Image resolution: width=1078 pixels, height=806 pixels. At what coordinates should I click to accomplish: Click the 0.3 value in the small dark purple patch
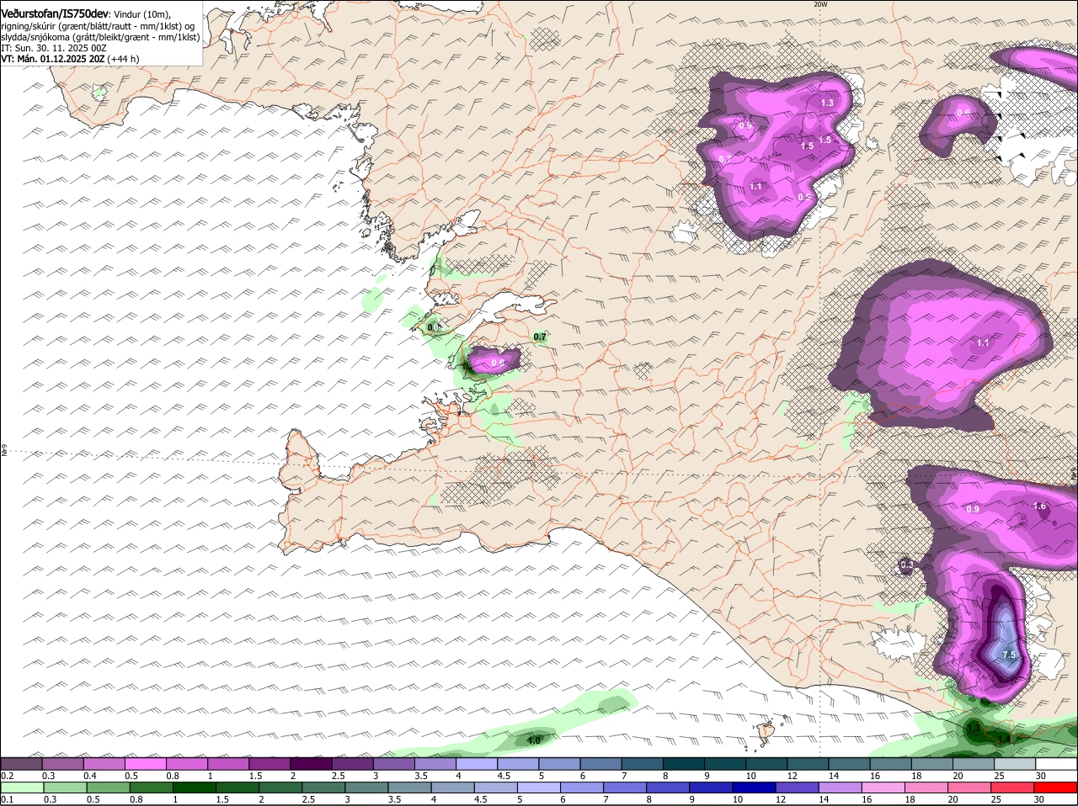click(x=906, y=565)
